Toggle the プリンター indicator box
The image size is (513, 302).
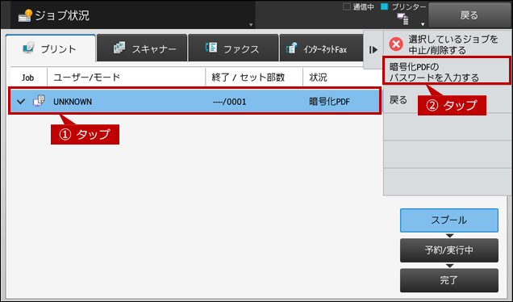tap(385, 6)
